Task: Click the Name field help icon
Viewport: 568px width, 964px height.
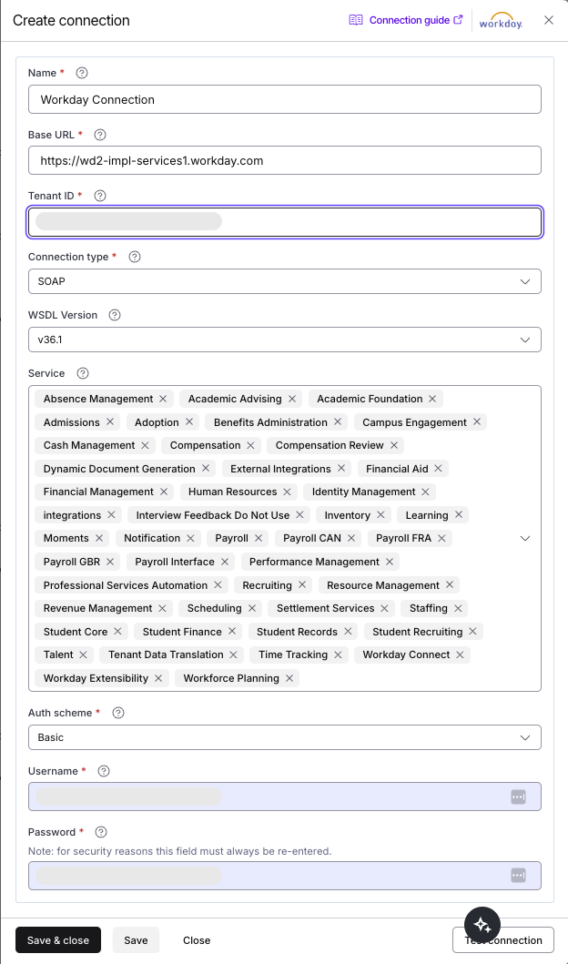Action: (x=82, y=73)
